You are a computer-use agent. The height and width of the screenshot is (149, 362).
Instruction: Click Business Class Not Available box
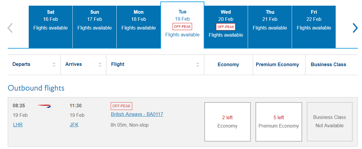(x=329, y=122)
